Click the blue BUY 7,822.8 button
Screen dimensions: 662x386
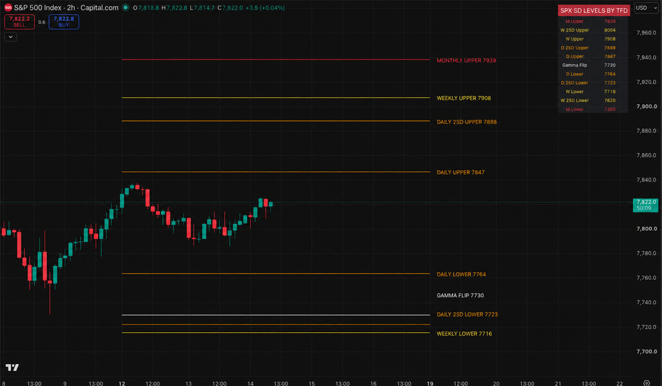63,21
